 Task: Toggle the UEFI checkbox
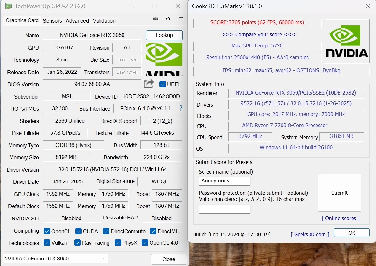(163, 84)
